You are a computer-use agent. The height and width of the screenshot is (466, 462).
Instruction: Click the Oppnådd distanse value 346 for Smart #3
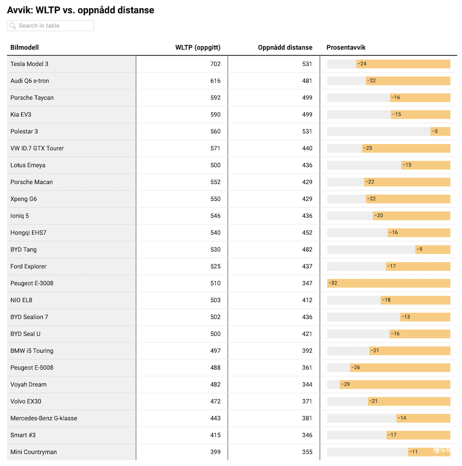[307, 435]
